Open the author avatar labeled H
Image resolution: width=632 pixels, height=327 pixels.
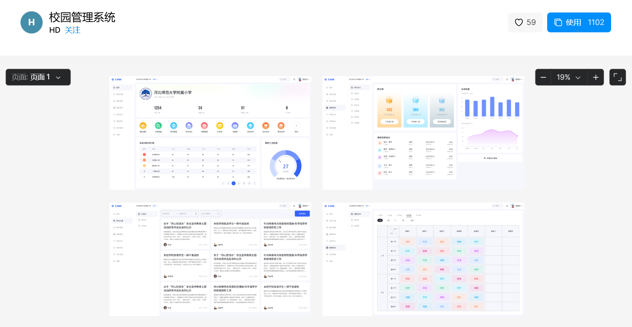(x=32, y=22)
